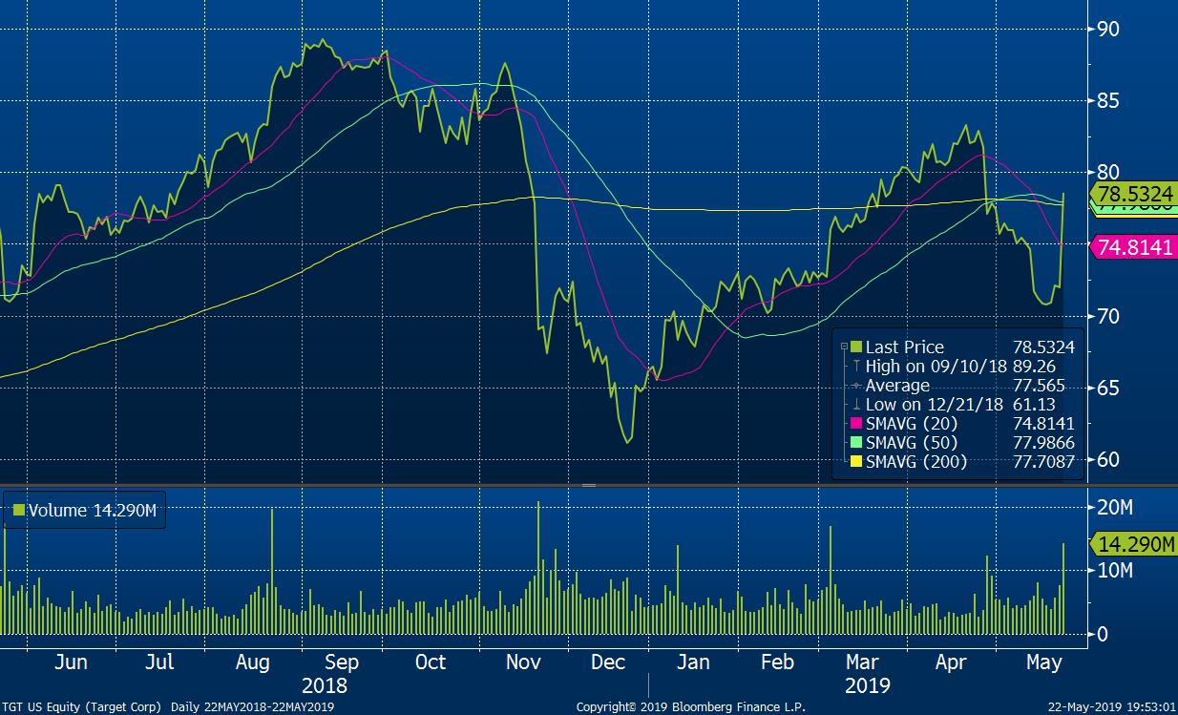This screenshot has height=715, width=1178.
Task: Click the 10M volume axis label
Action: point(1114,571)
